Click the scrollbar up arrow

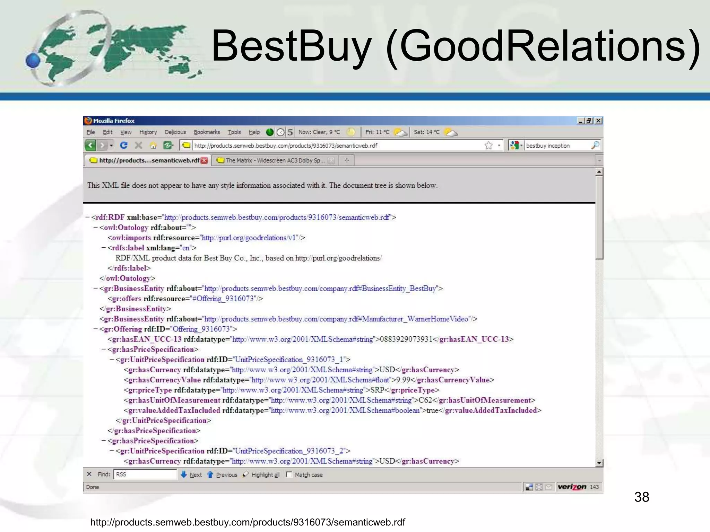pos(599,172)
